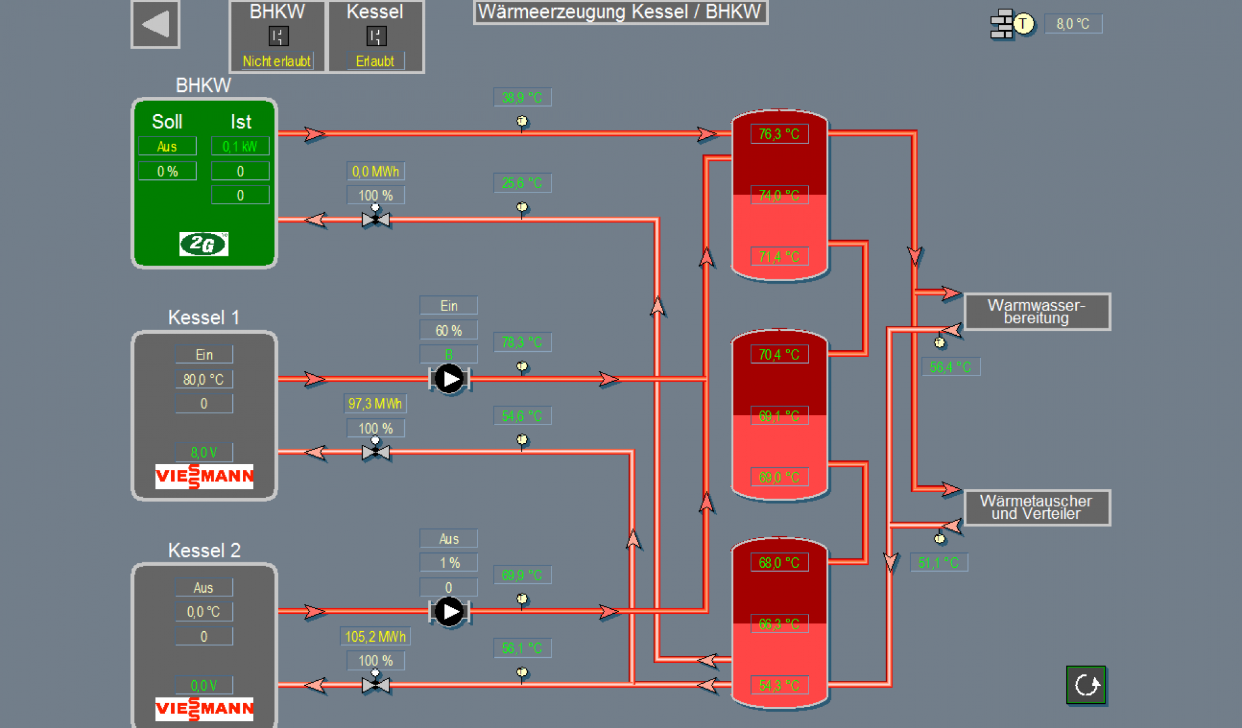Viewport: 1242px width, 728px height.
Task: Select the Kessel 1 return valve
Action: pos(376,451)
